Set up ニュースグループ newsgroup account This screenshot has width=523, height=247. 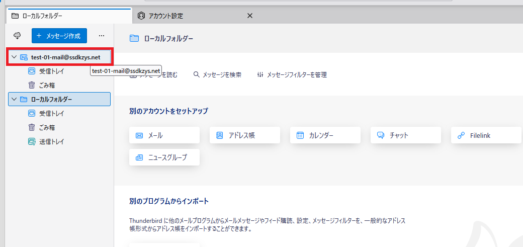(x=164, y=157)
